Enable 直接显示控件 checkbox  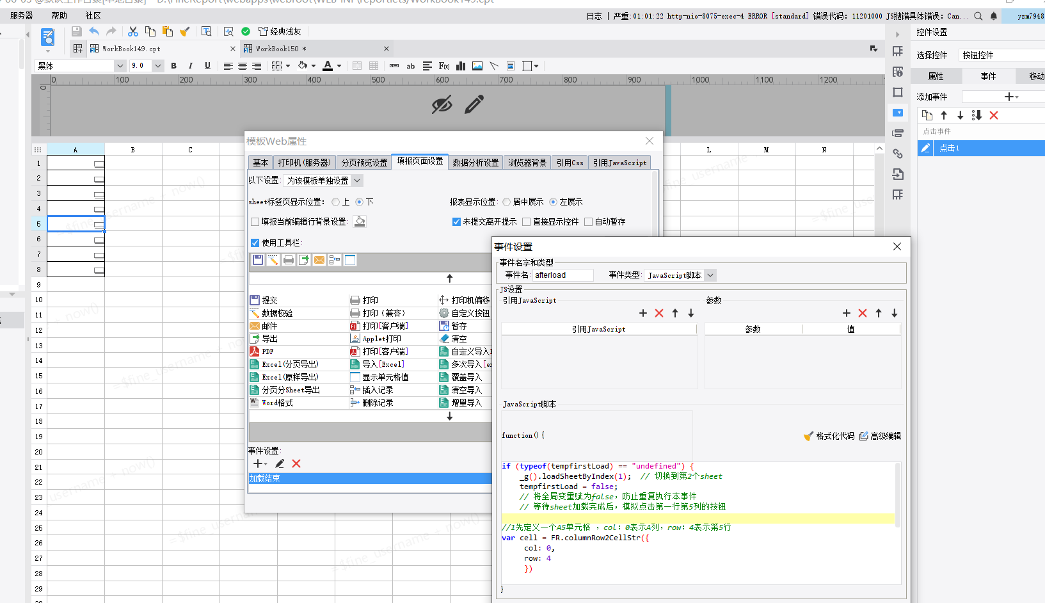tap(527, 221)
